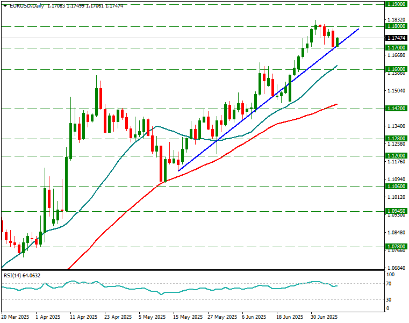The image size is (409, 323).
Task: Click the RSI(14) 64.0632 indicator label
Action: pos(21,276)
